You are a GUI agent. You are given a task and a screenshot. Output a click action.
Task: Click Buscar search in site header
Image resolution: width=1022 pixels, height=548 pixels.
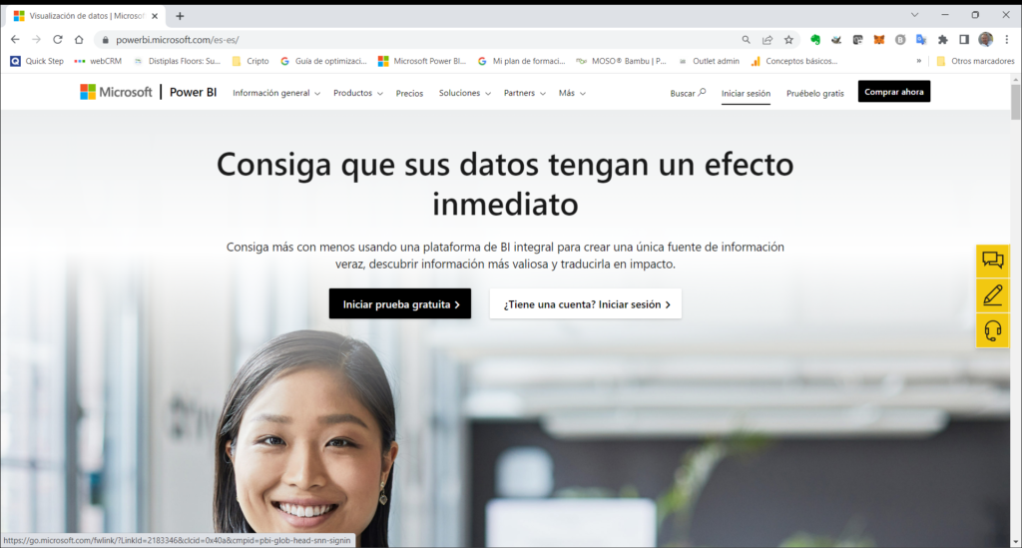(x=688, y=93)
